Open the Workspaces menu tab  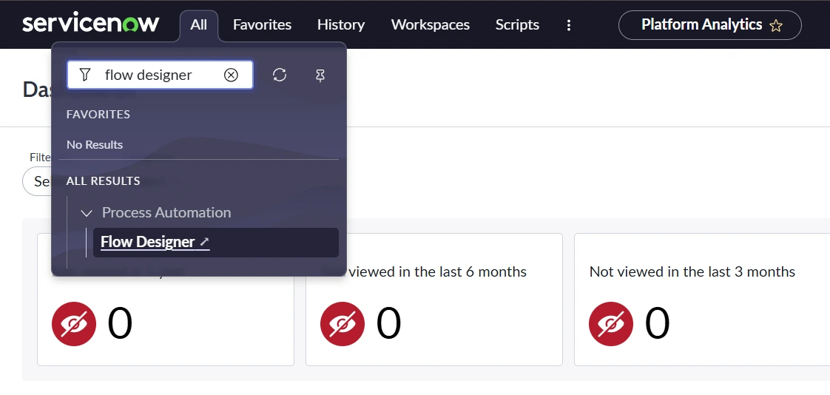coord(431,25)
